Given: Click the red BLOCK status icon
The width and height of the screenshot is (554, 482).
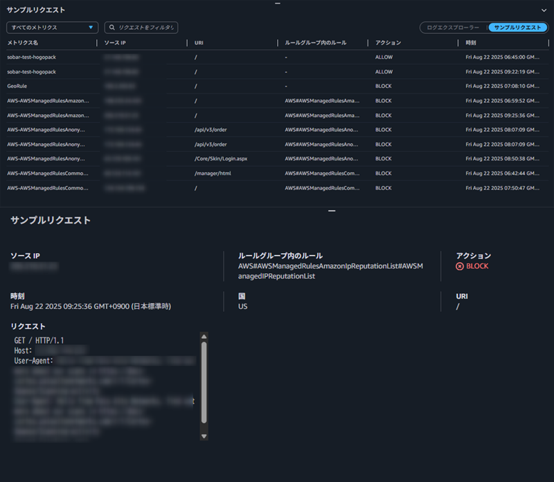Looking at the screenshot, I should 460,266.
